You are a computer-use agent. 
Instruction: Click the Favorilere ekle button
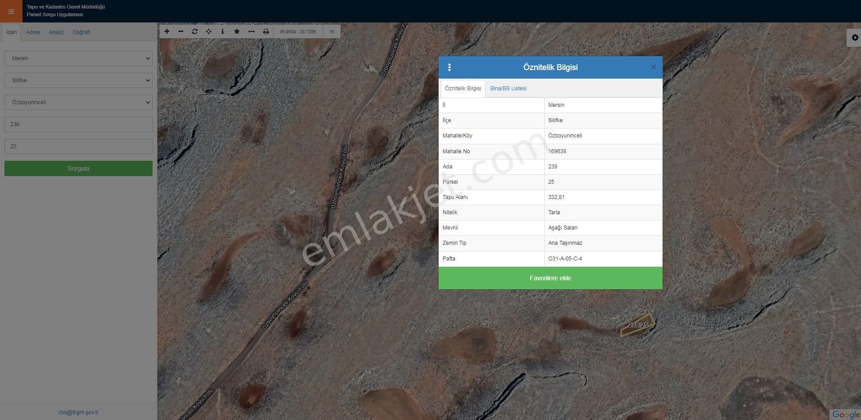pyautogui.click(x=550, y=278)
